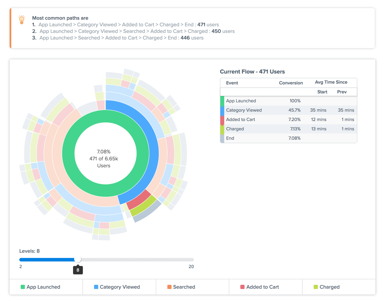
Task: Select the Category Viewed blue legend marker
Action: coord(96,287)
